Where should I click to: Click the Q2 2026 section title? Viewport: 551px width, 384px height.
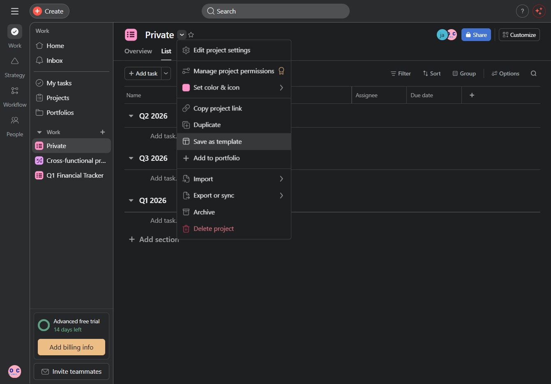point(153,116)
